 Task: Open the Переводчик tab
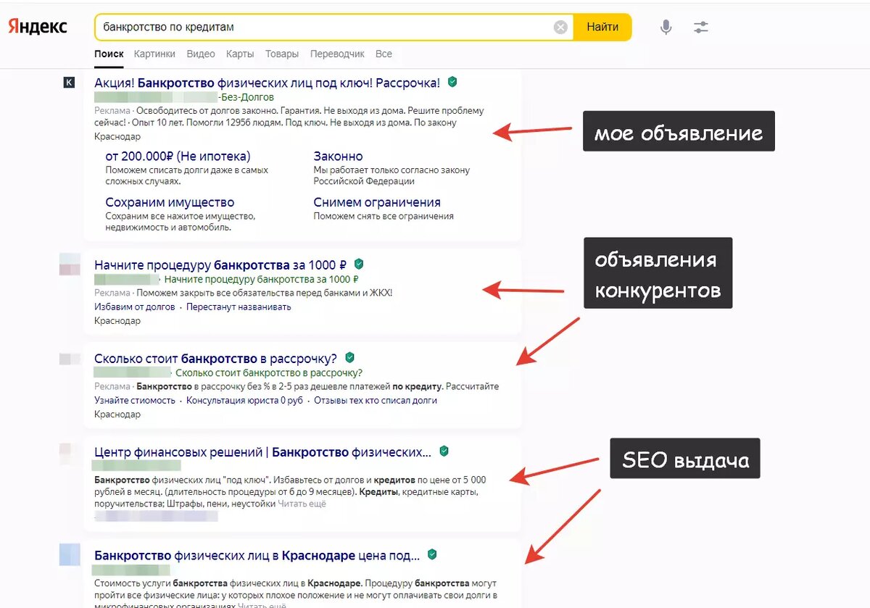(337, 54)
